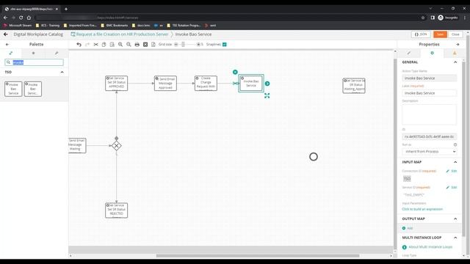Click the Label field containing Invoke Bao Service
This screenshot has height=264, width=470.
coord(429,93)
